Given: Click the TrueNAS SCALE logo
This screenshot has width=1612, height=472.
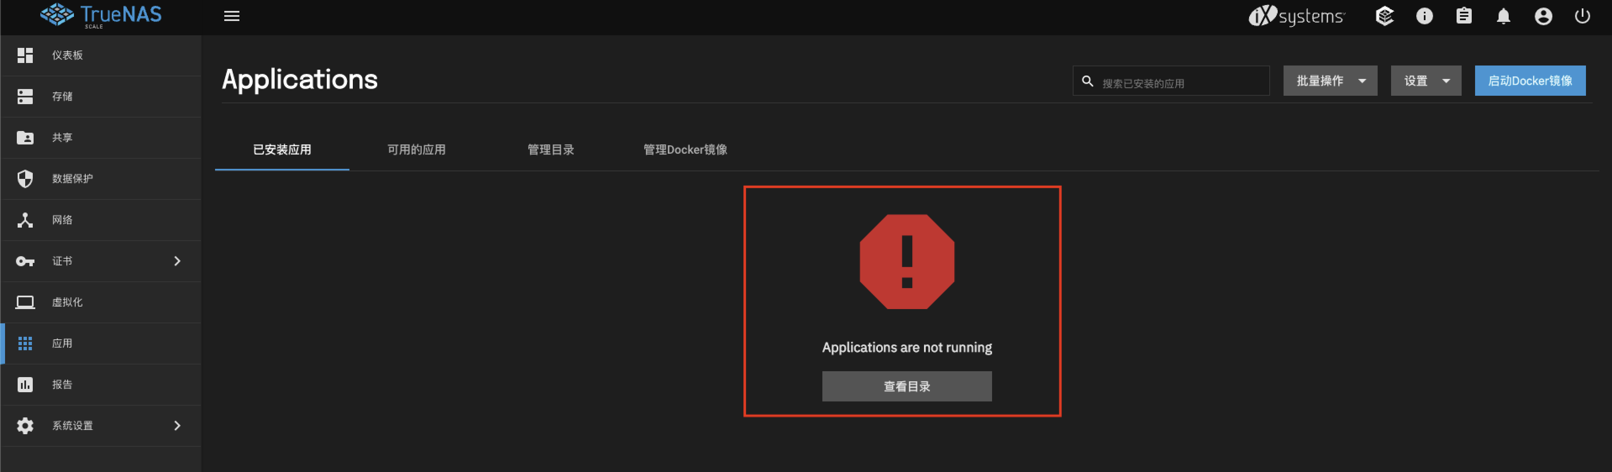Looking at the screenshot, I should point(101,16).
